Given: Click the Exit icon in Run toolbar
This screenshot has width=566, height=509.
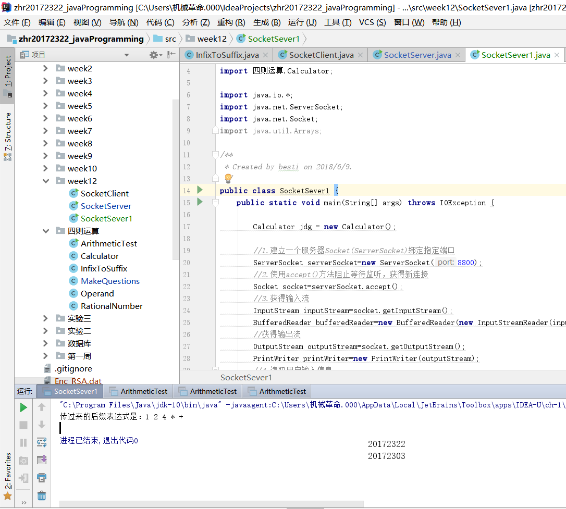Looking at the screenshot, I should (23, 478).
